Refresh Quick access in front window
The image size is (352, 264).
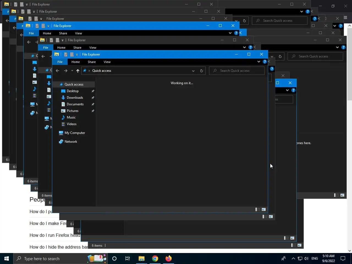click(x=202, y=71)
